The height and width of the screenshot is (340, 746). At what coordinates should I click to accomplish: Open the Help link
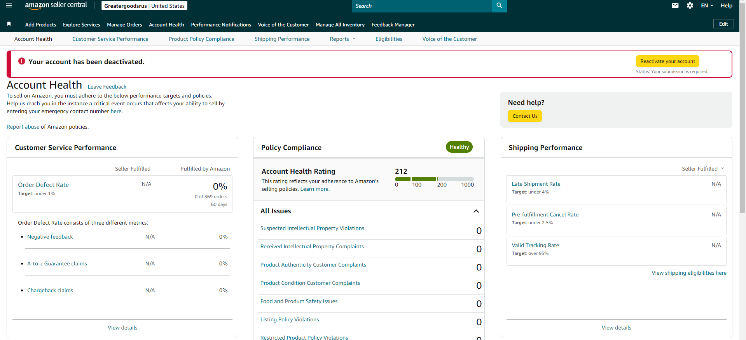[727, 5]
